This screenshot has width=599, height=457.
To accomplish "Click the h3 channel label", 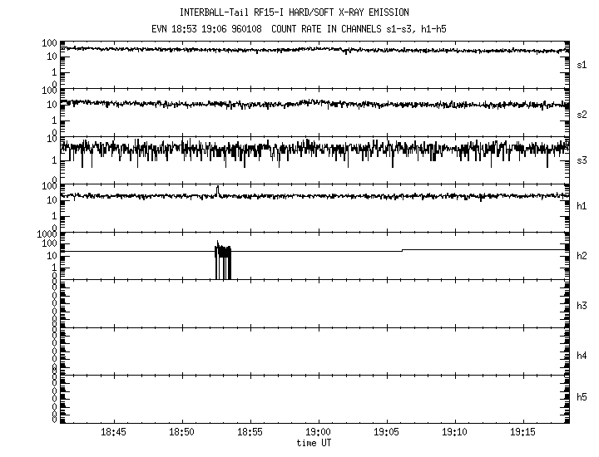I will [x=582, y=305].
